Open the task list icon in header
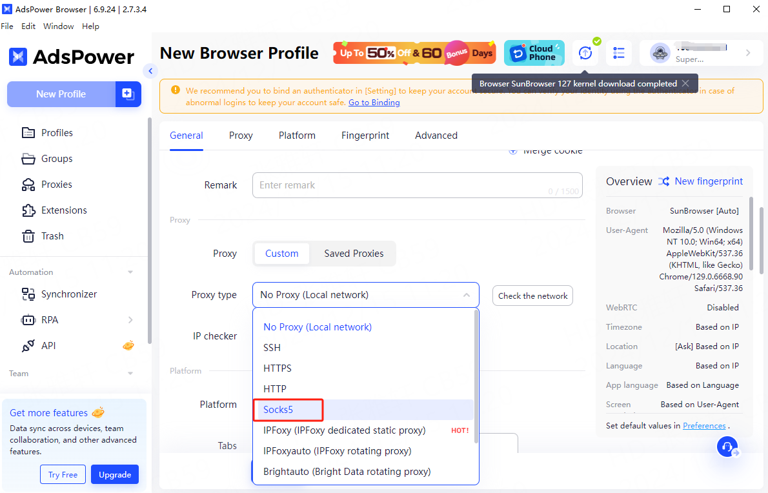Viewport: 768px width, 493px height. pos(619,53)
